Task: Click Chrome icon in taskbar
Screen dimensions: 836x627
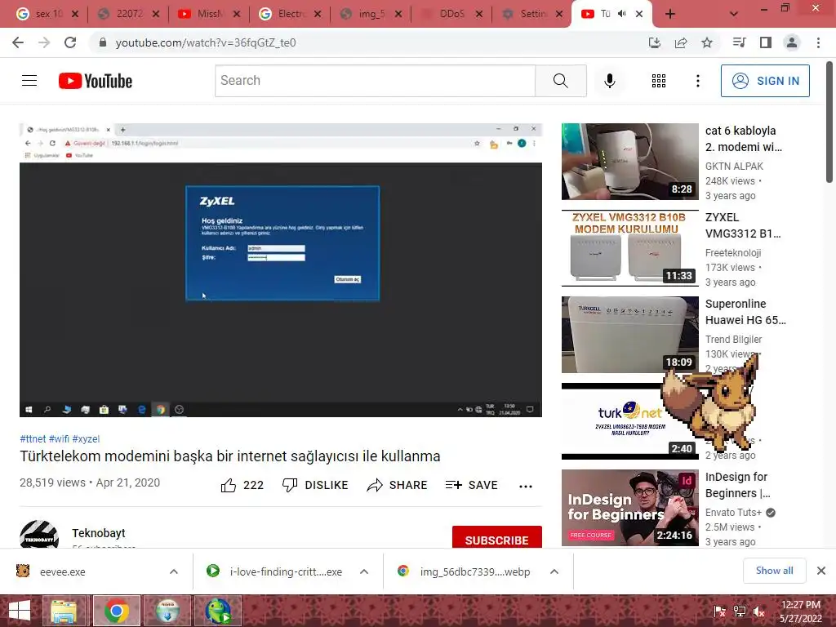Action: 116,611
